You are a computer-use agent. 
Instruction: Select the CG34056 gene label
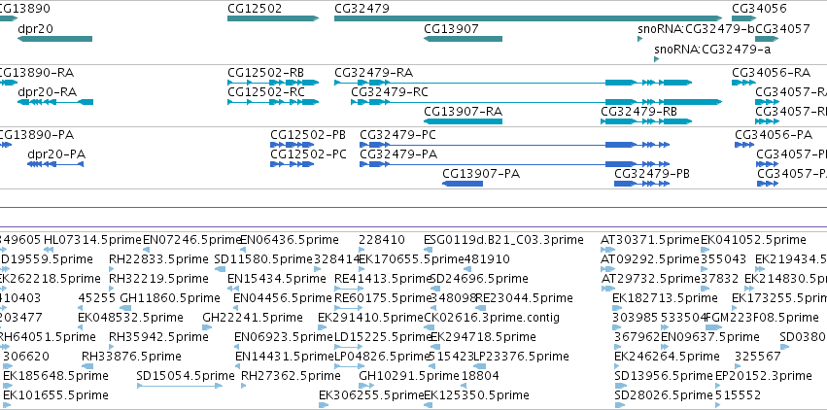tap(759, 9)
